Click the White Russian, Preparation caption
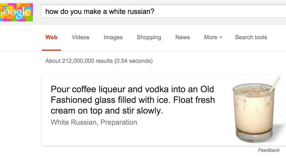286x158 pixels. 94,123
